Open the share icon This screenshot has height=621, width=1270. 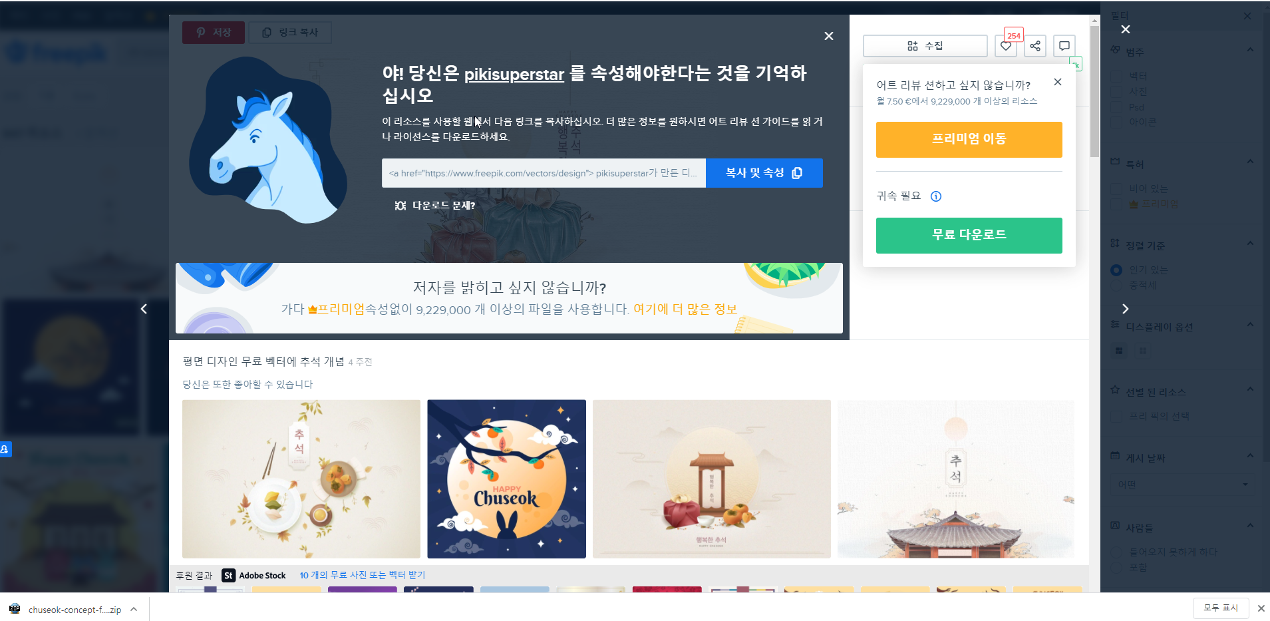[1034, 46]
